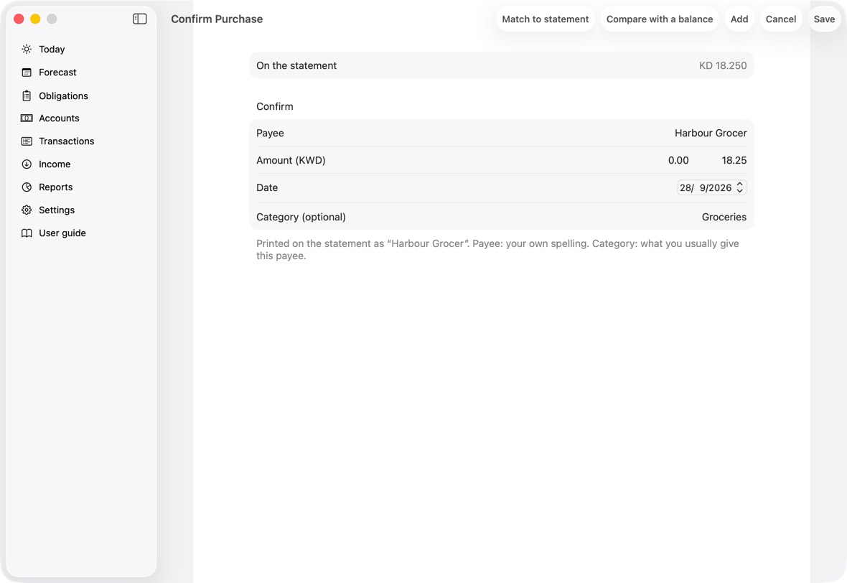Select day 28 in date field
This screenshot has width=847, height=583.
click(x=685, y=188)
